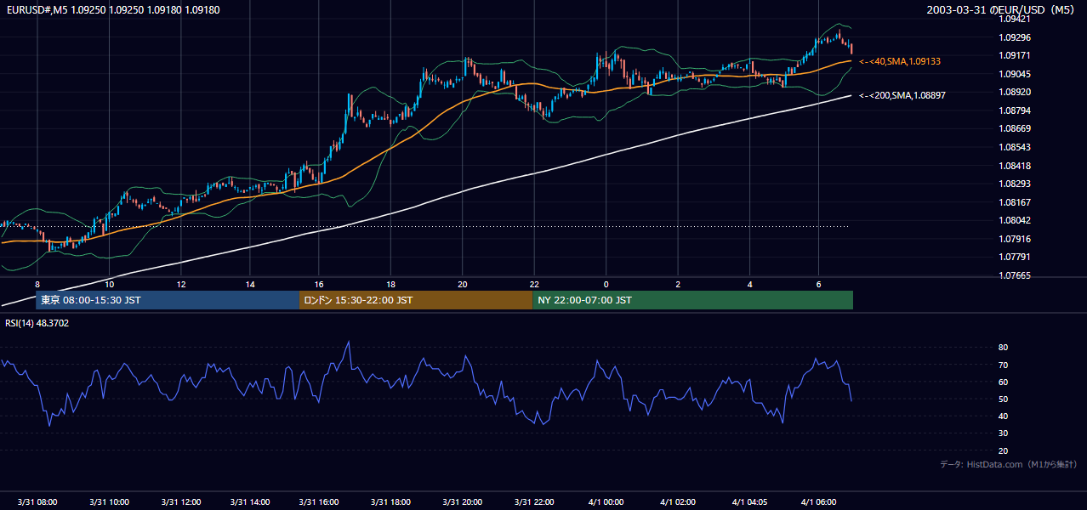Click the 4/1 06:00 time label
This screenshot has height=510, width=1087.
point(820,502)
